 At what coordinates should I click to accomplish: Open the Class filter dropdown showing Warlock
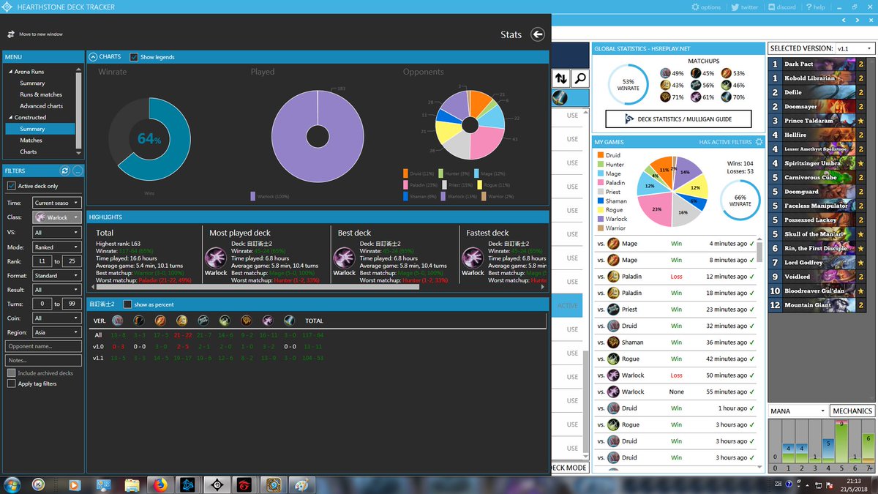[x=57, y=217]
